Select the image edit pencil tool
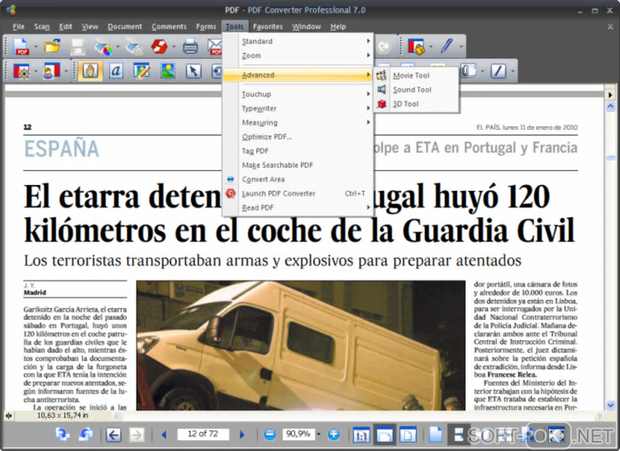620x451 pixels. (x=142, y=71)
